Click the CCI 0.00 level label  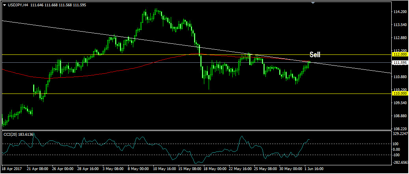coord(397,149)
